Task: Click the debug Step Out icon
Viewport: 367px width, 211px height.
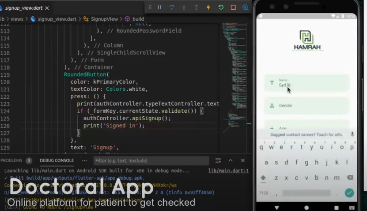Action: [196, 7]
